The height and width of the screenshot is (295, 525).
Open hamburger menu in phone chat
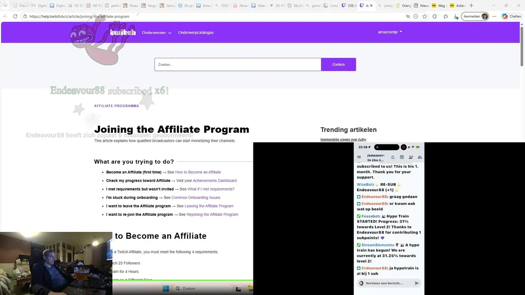pyautogui.click(x=359, y=157)
